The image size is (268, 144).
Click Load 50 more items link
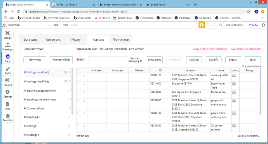tap(249, 136)
